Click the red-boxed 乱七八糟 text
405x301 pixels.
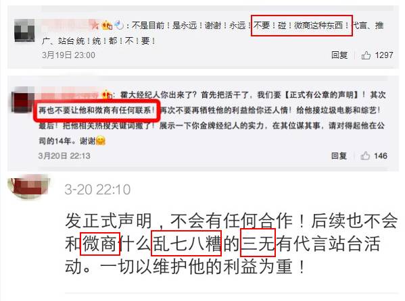pos(186,243)
